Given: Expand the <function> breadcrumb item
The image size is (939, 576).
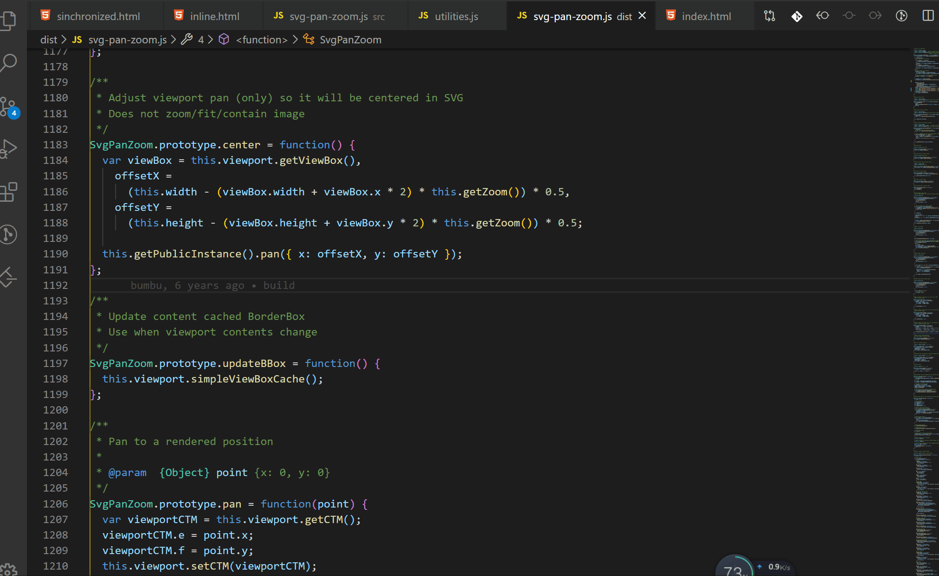Looking at the screenshot, I should click(261, 40).
